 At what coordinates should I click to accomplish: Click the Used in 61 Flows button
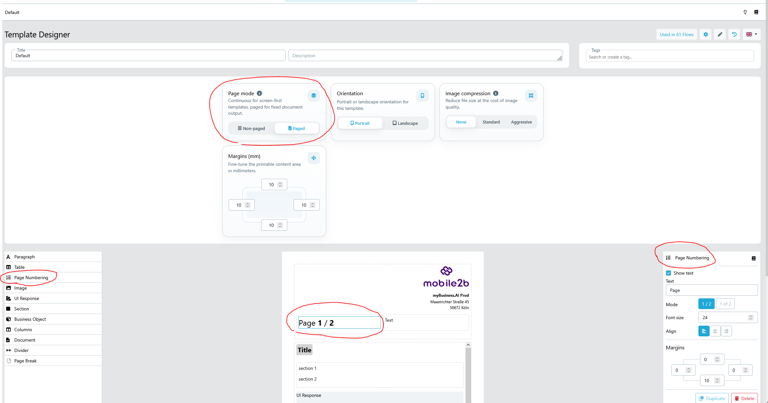click(x=677, y=34)
